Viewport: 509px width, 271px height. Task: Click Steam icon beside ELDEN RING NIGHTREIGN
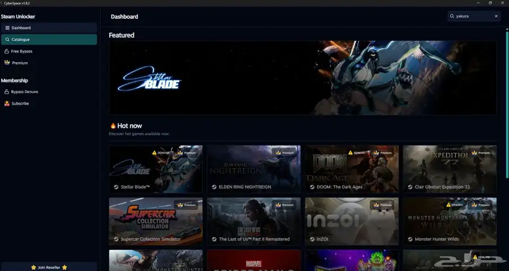click(214, 187)
